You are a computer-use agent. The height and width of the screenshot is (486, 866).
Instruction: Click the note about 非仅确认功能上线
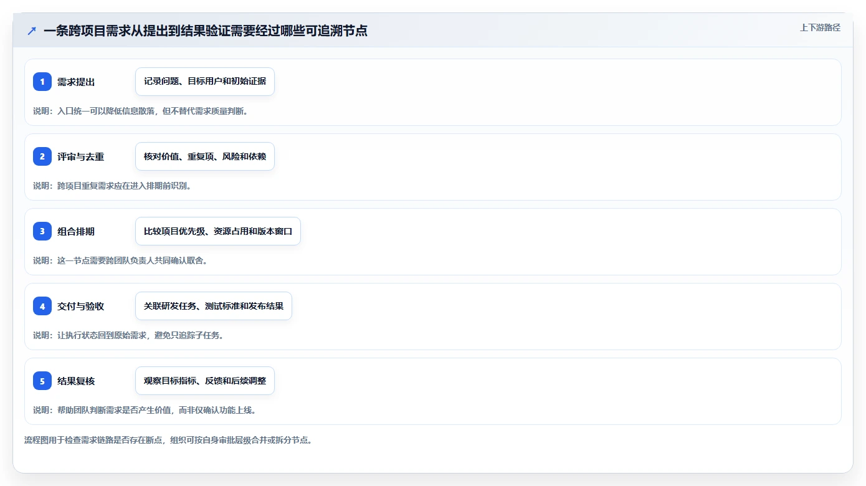[145, 410]
